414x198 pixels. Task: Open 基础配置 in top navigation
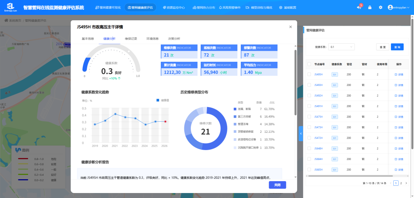[287, 7]
